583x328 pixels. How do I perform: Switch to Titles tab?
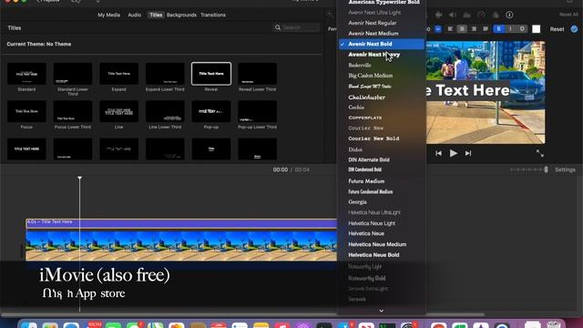(156, 15)
